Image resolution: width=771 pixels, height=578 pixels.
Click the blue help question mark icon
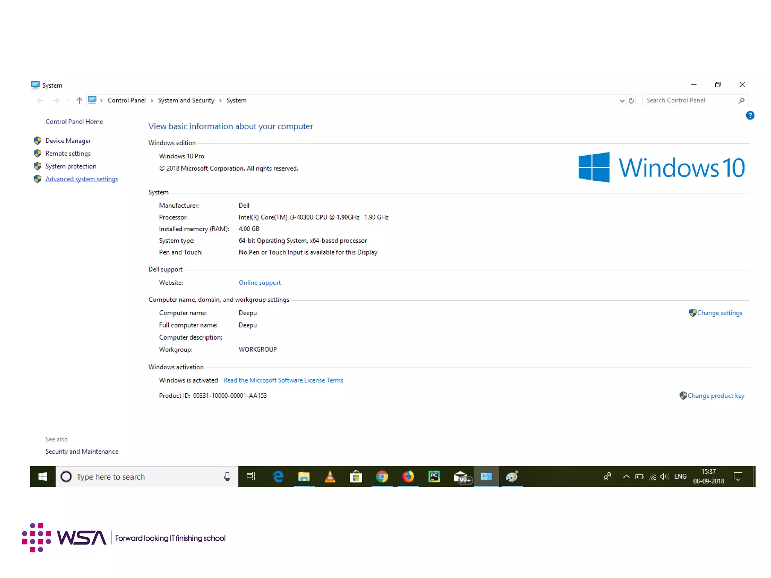[750, 116]
